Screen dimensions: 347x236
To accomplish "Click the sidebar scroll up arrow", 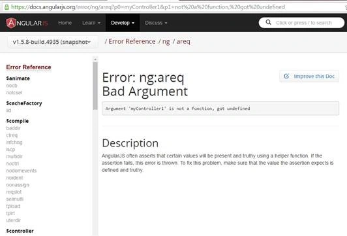I will [x=95, y=59].
